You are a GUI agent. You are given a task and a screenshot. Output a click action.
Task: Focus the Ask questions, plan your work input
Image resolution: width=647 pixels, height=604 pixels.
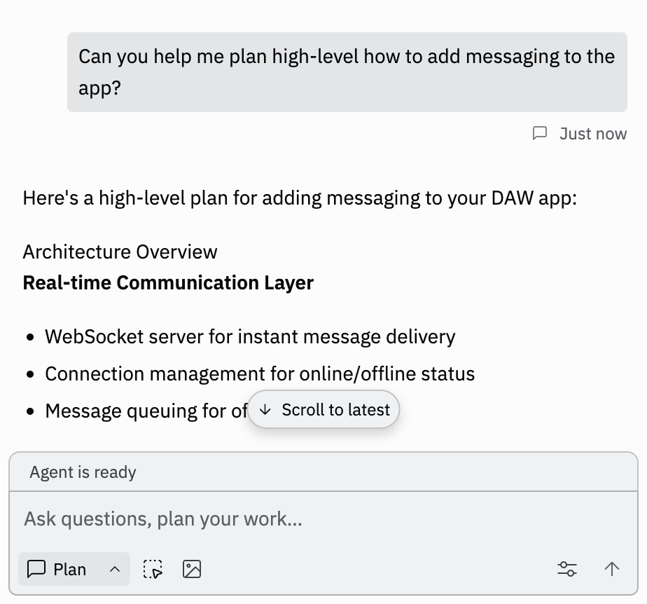[323, 519]
